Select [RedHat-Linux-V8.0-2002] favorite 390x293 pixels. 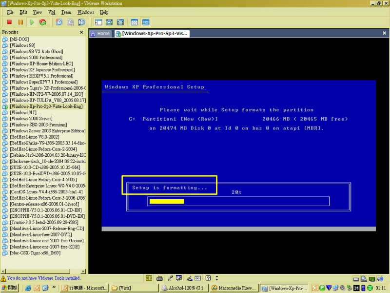[x=34, y=137]
